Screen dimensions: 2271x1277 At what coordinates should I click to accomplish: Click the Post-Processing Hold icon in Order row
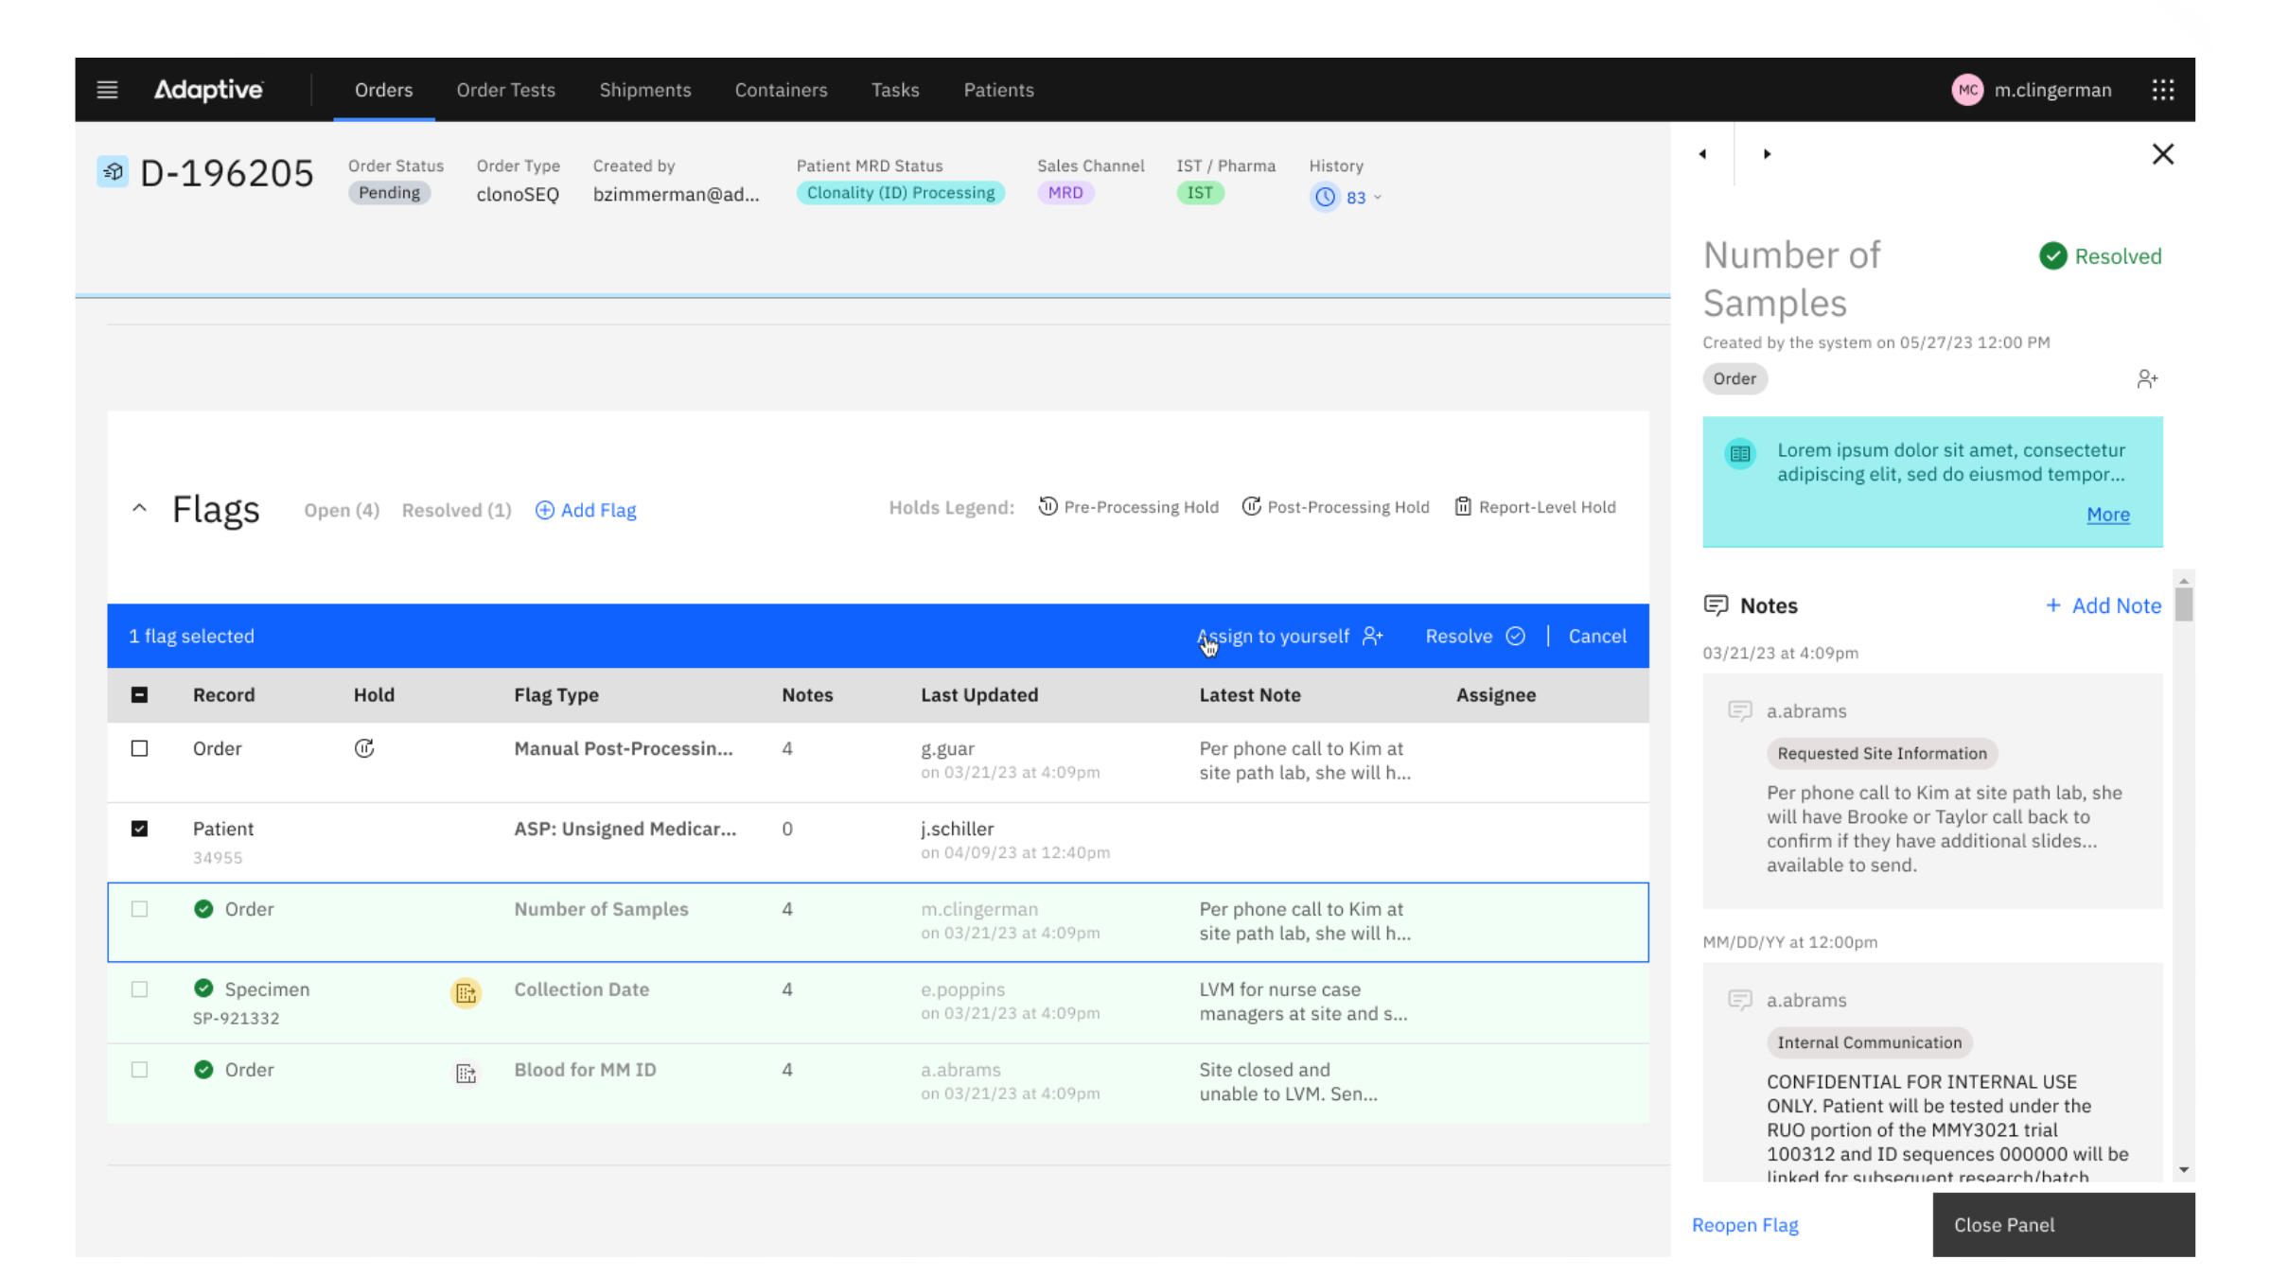(364, 748)
